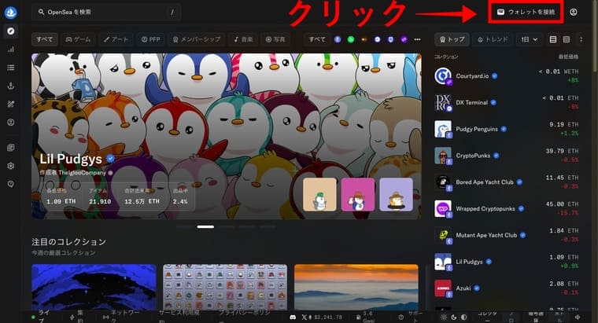Select the half-circle system-theme icon
The height and width of the screenshot is (323, 598).
click(x=463, y=317)
